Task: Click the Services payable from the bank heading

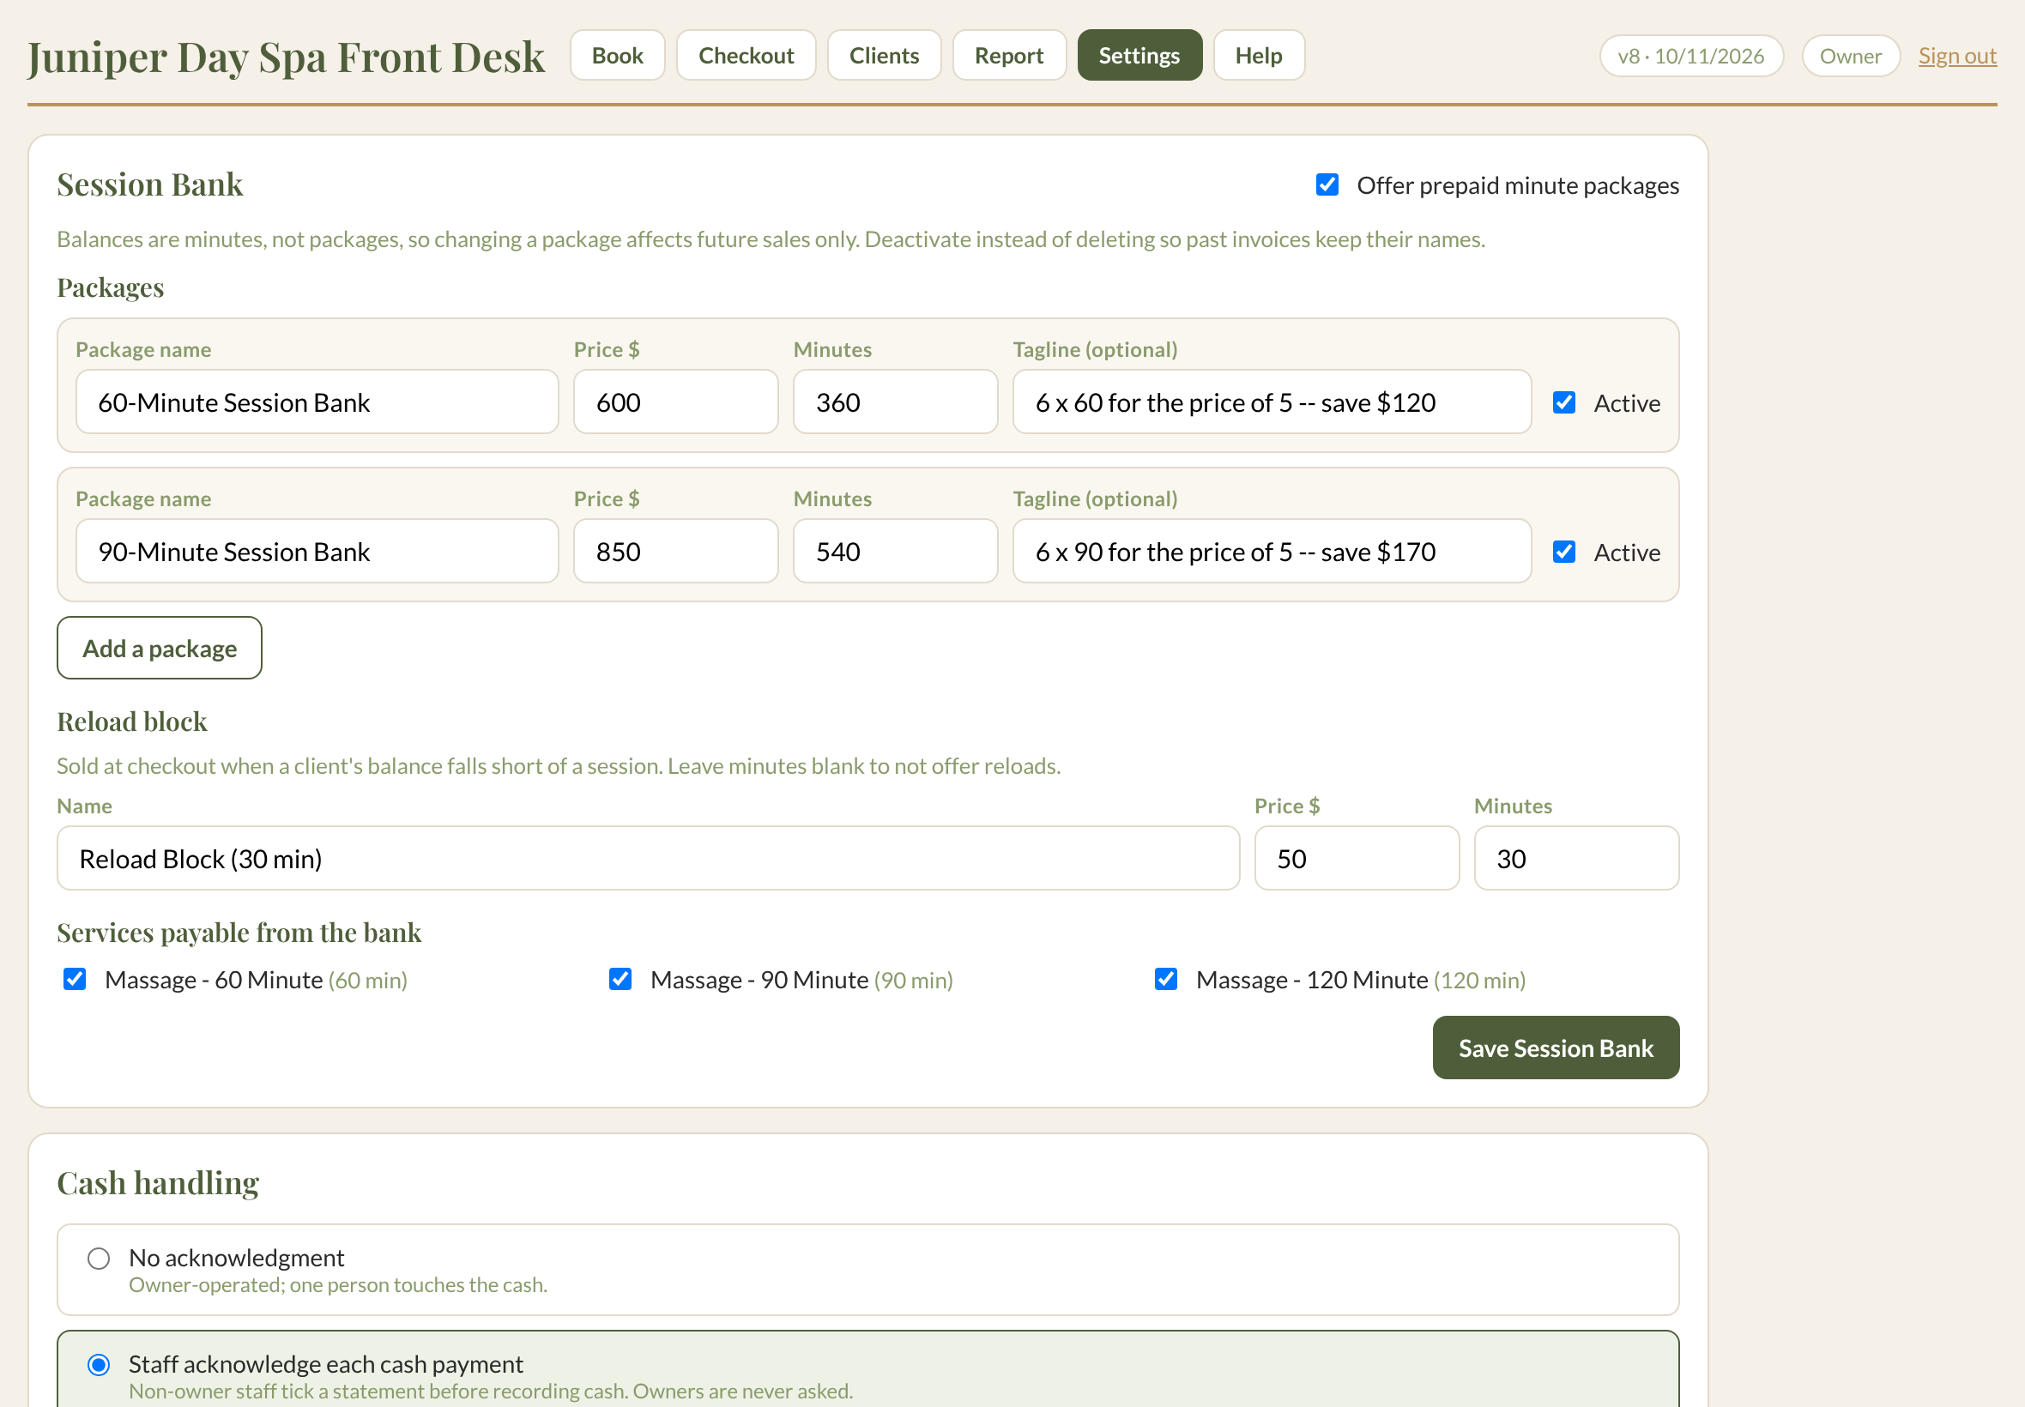Action: click(x=239, y=933)
